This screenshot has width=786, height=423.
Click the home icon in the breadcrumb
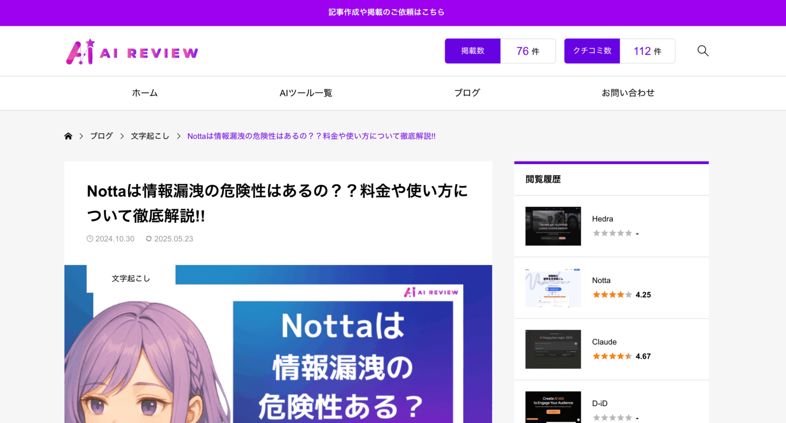(x=68, y=135)
